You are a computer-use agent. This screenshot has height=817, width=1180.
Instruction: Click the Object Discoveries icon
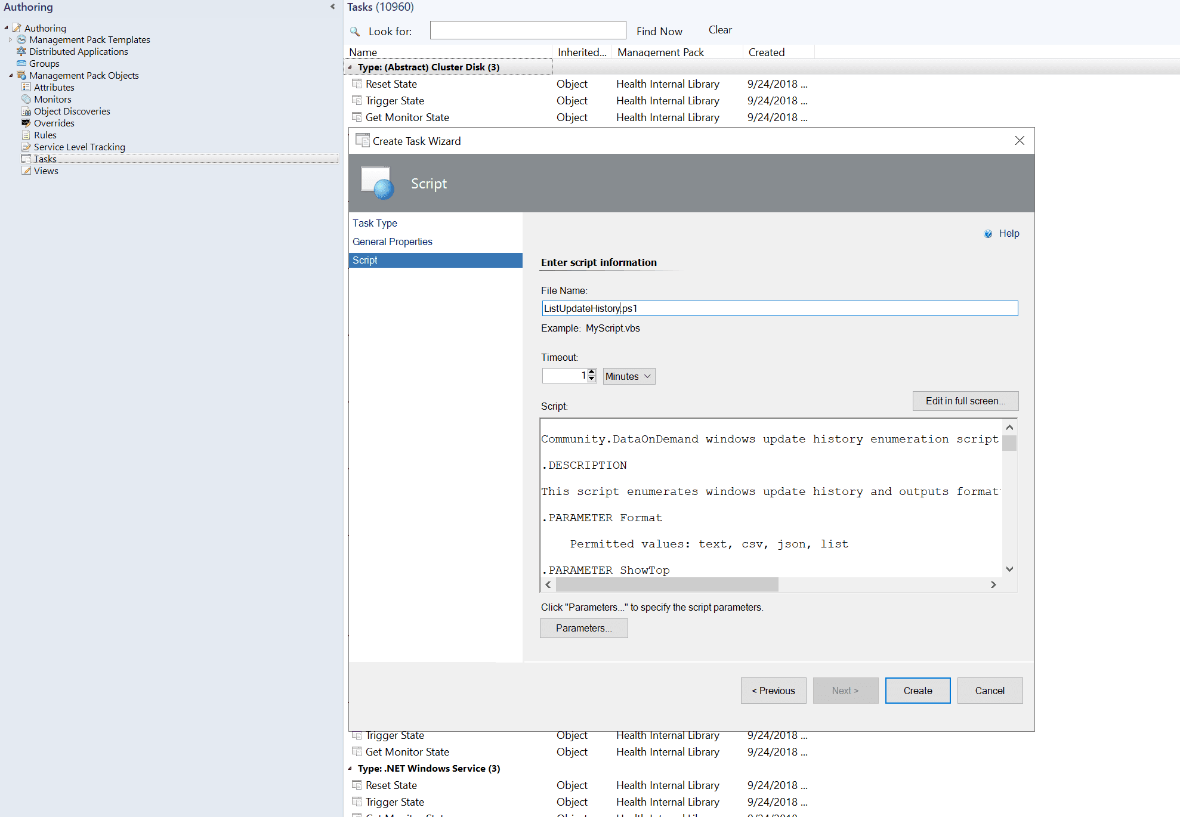26,111
